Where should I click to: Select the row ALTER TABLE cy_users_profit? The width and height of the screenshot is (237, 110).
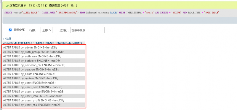[x=44, y=100]
